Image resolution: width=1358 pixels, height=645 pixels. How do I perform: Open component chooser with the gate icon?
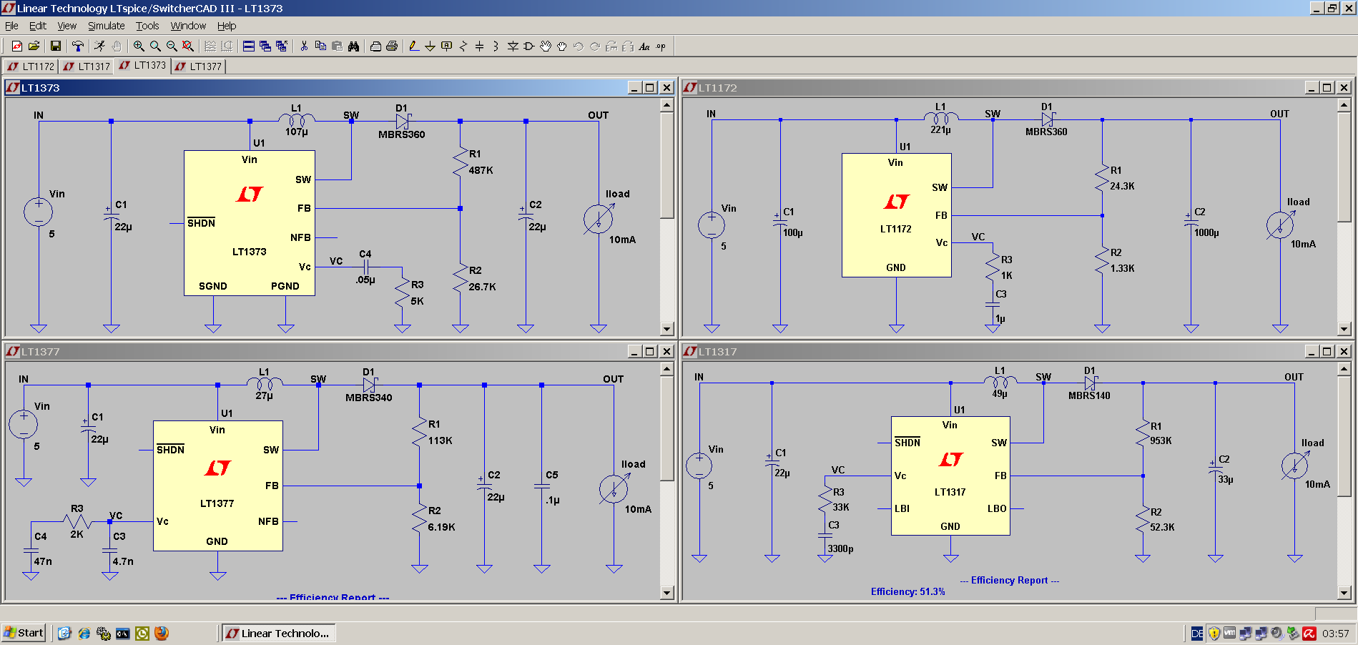529,46
